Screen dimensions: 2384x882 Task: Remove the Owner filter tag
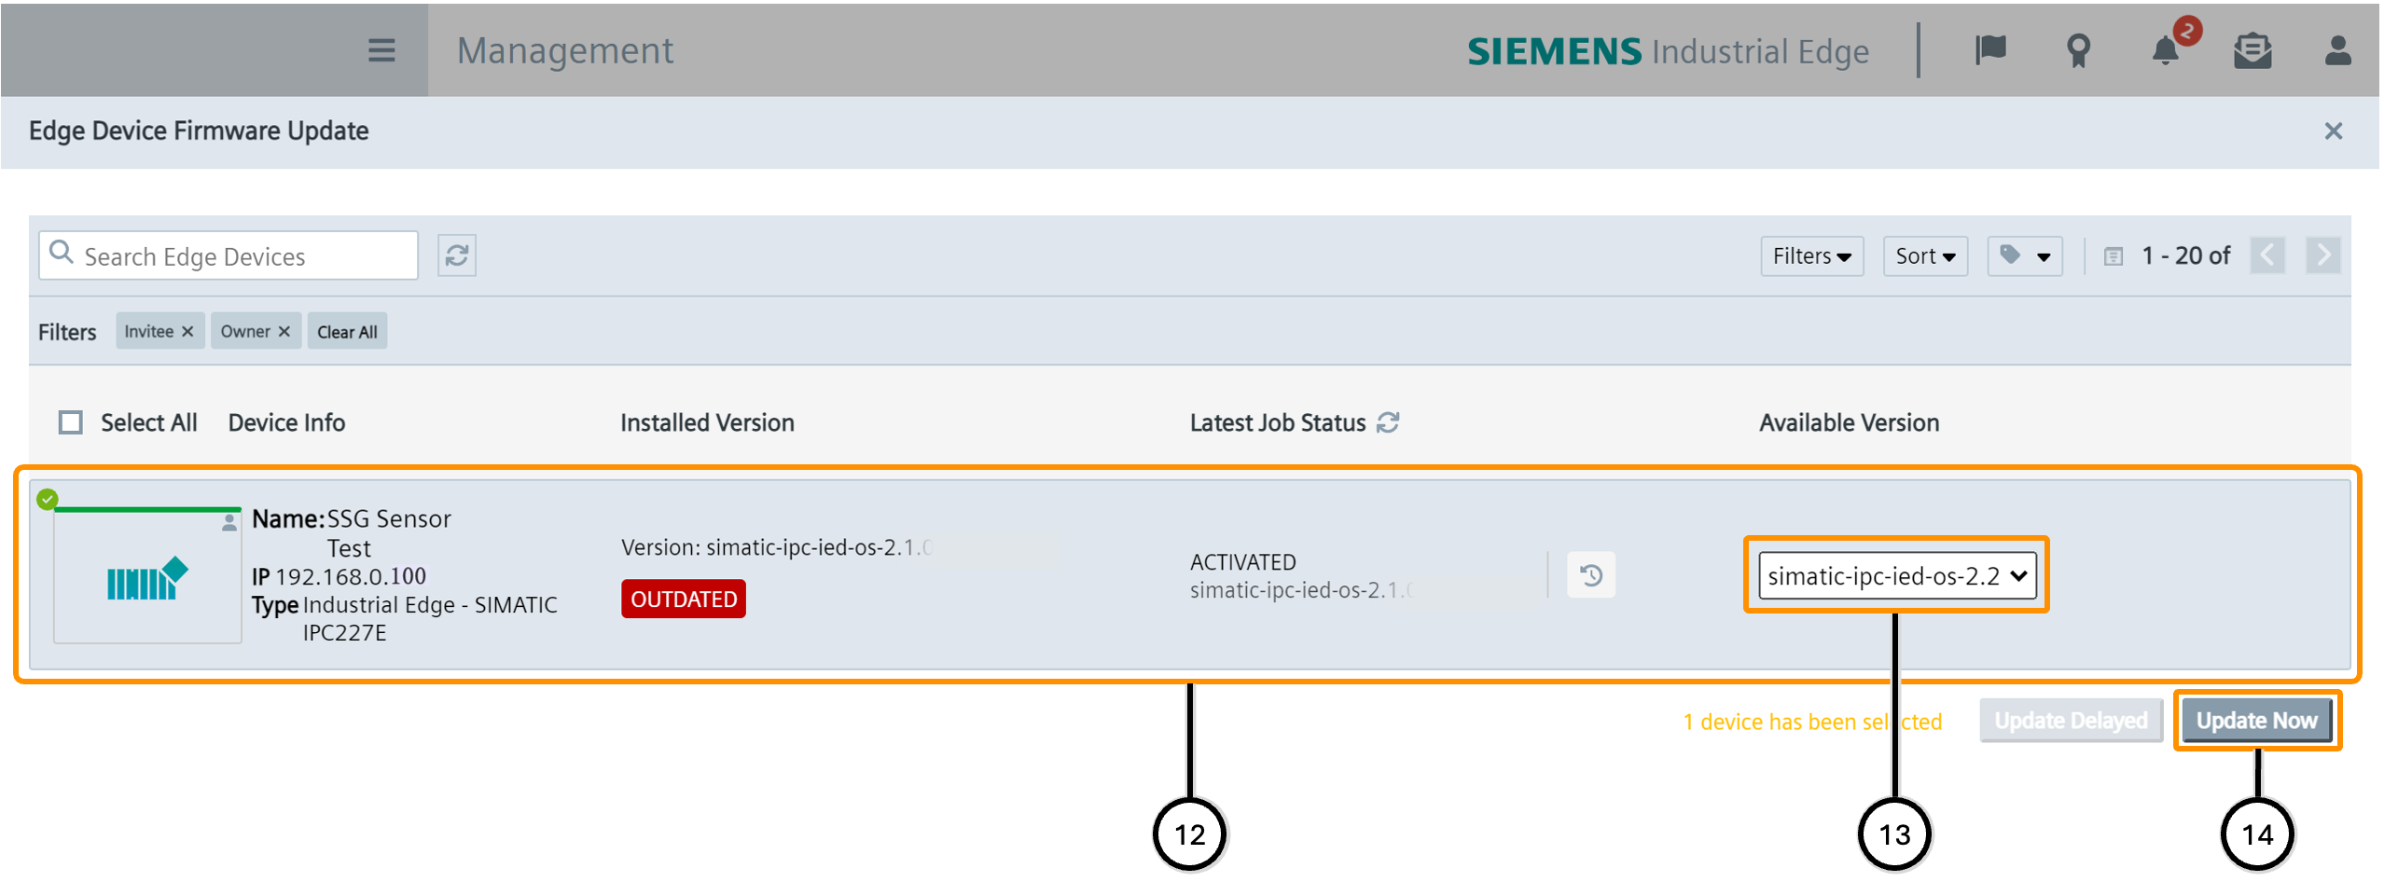(x=284, y=332)
